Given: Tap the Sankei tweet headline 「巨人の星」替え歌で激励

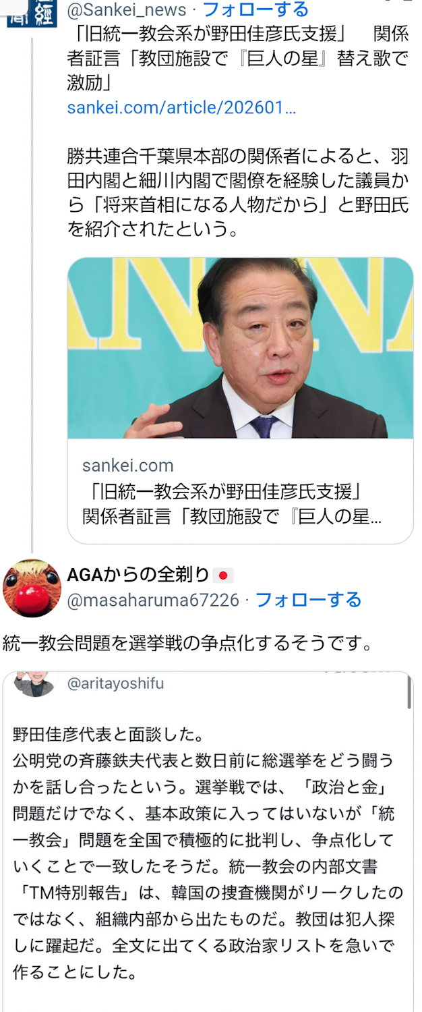Looking at the screenshot, I should [x=237, y=57].
